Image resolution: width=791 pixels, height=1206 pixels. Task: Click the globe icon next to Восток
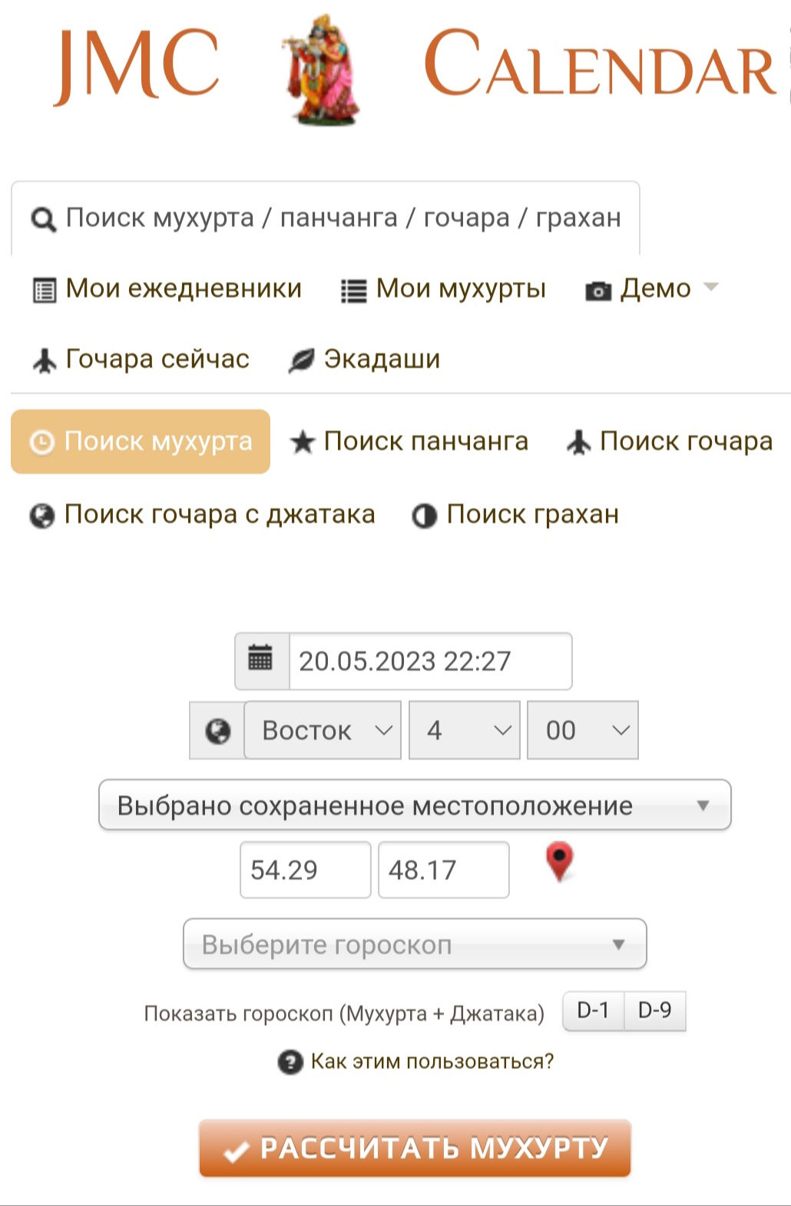(217, 731)
